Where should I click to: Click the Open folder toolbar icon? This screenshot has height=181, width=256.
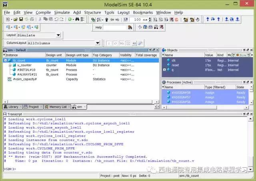click(x=16, y=20)
